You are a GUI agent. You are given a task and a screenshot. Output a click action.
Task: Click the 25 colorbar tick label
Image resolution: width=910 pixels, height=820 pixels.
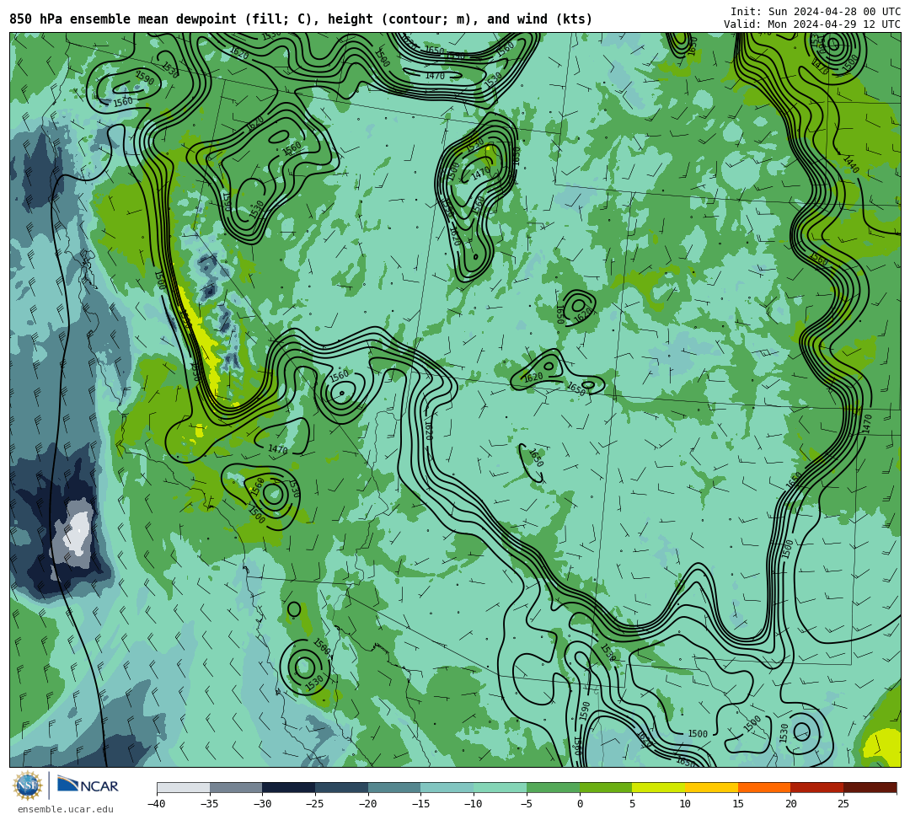843,804
